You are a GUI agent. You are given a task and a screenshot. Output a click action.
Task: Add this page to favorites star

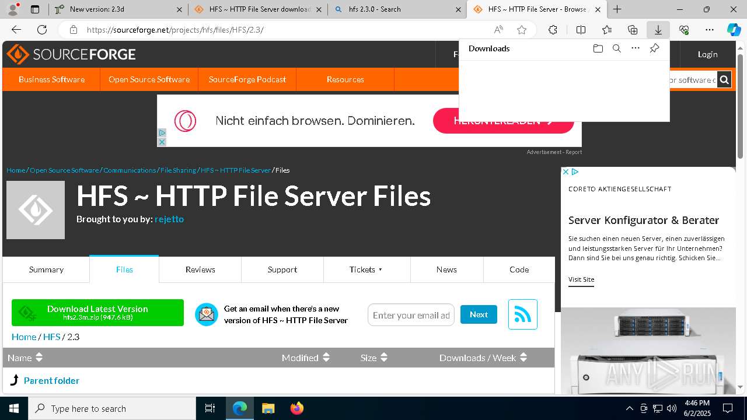point(522,30)
